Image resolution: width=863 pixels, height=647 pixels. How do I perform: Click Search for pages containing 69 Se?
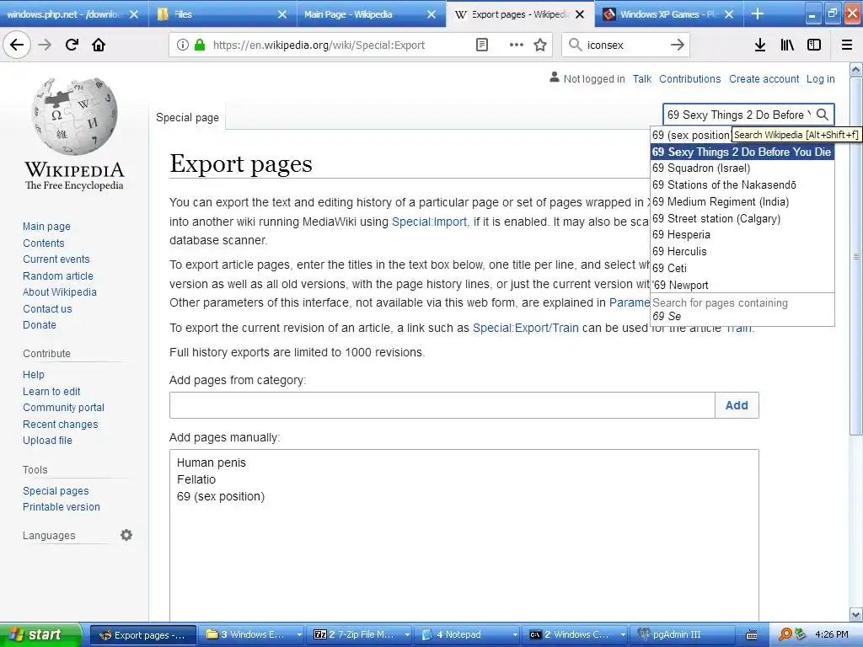[x=742, y=309]
